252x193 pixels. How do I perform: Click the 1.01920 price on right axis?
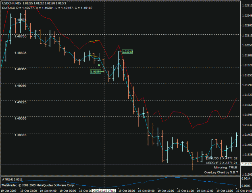247,65
